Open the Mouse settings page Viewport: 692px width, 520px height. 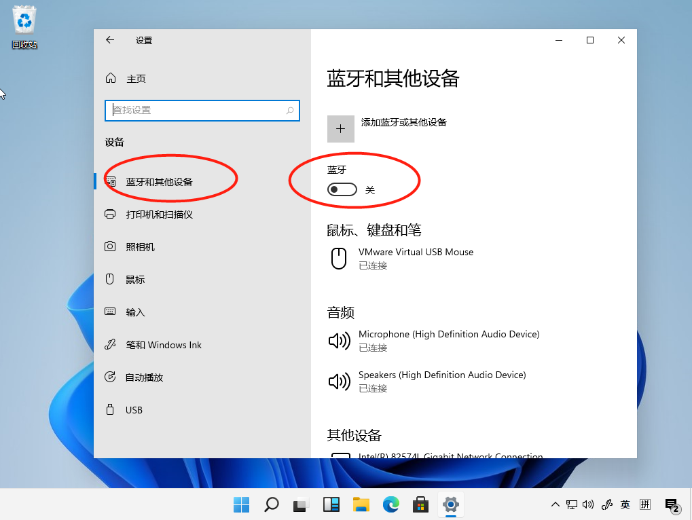pos(135,280)
